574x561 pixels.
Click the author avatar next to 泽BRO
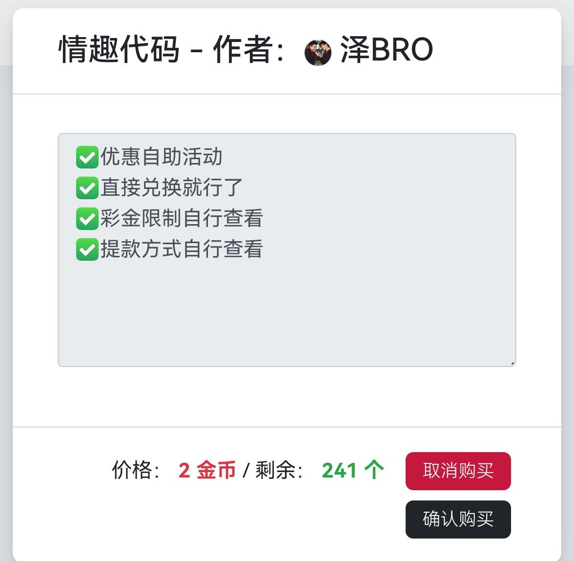pos(318,53)
